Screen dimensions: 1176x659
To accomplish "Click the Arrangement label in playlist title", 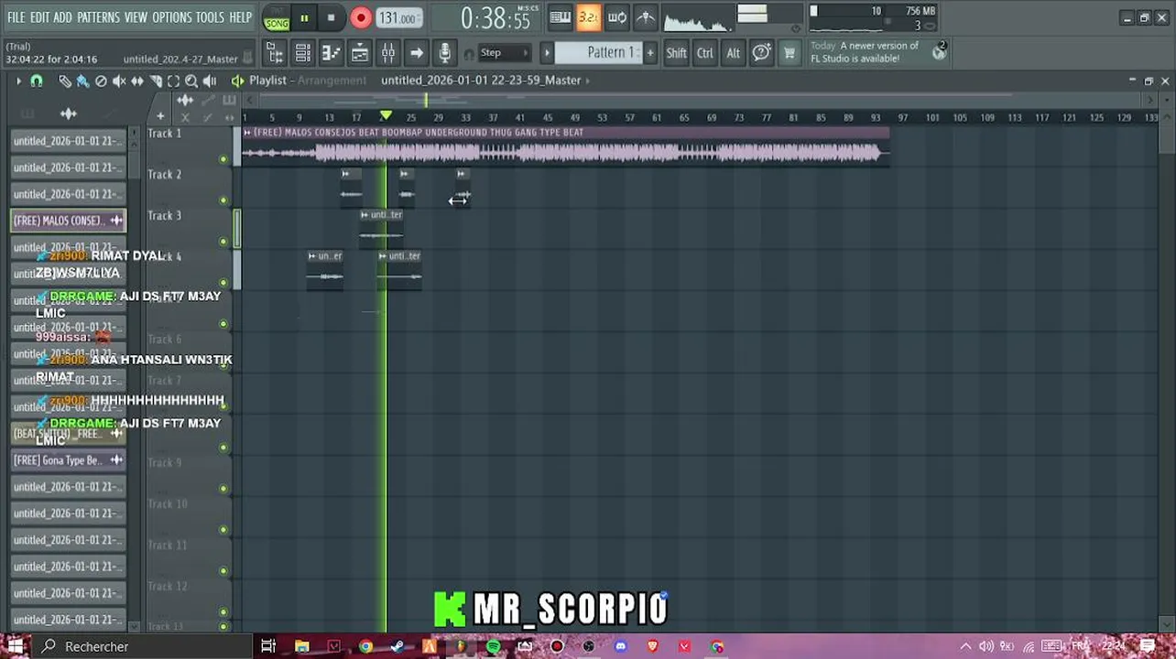I will [332, 81].
